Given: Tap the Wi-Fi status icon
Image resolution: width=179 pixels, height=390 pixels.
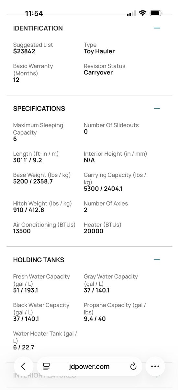Looking at the screenshot, I should 142,13.
